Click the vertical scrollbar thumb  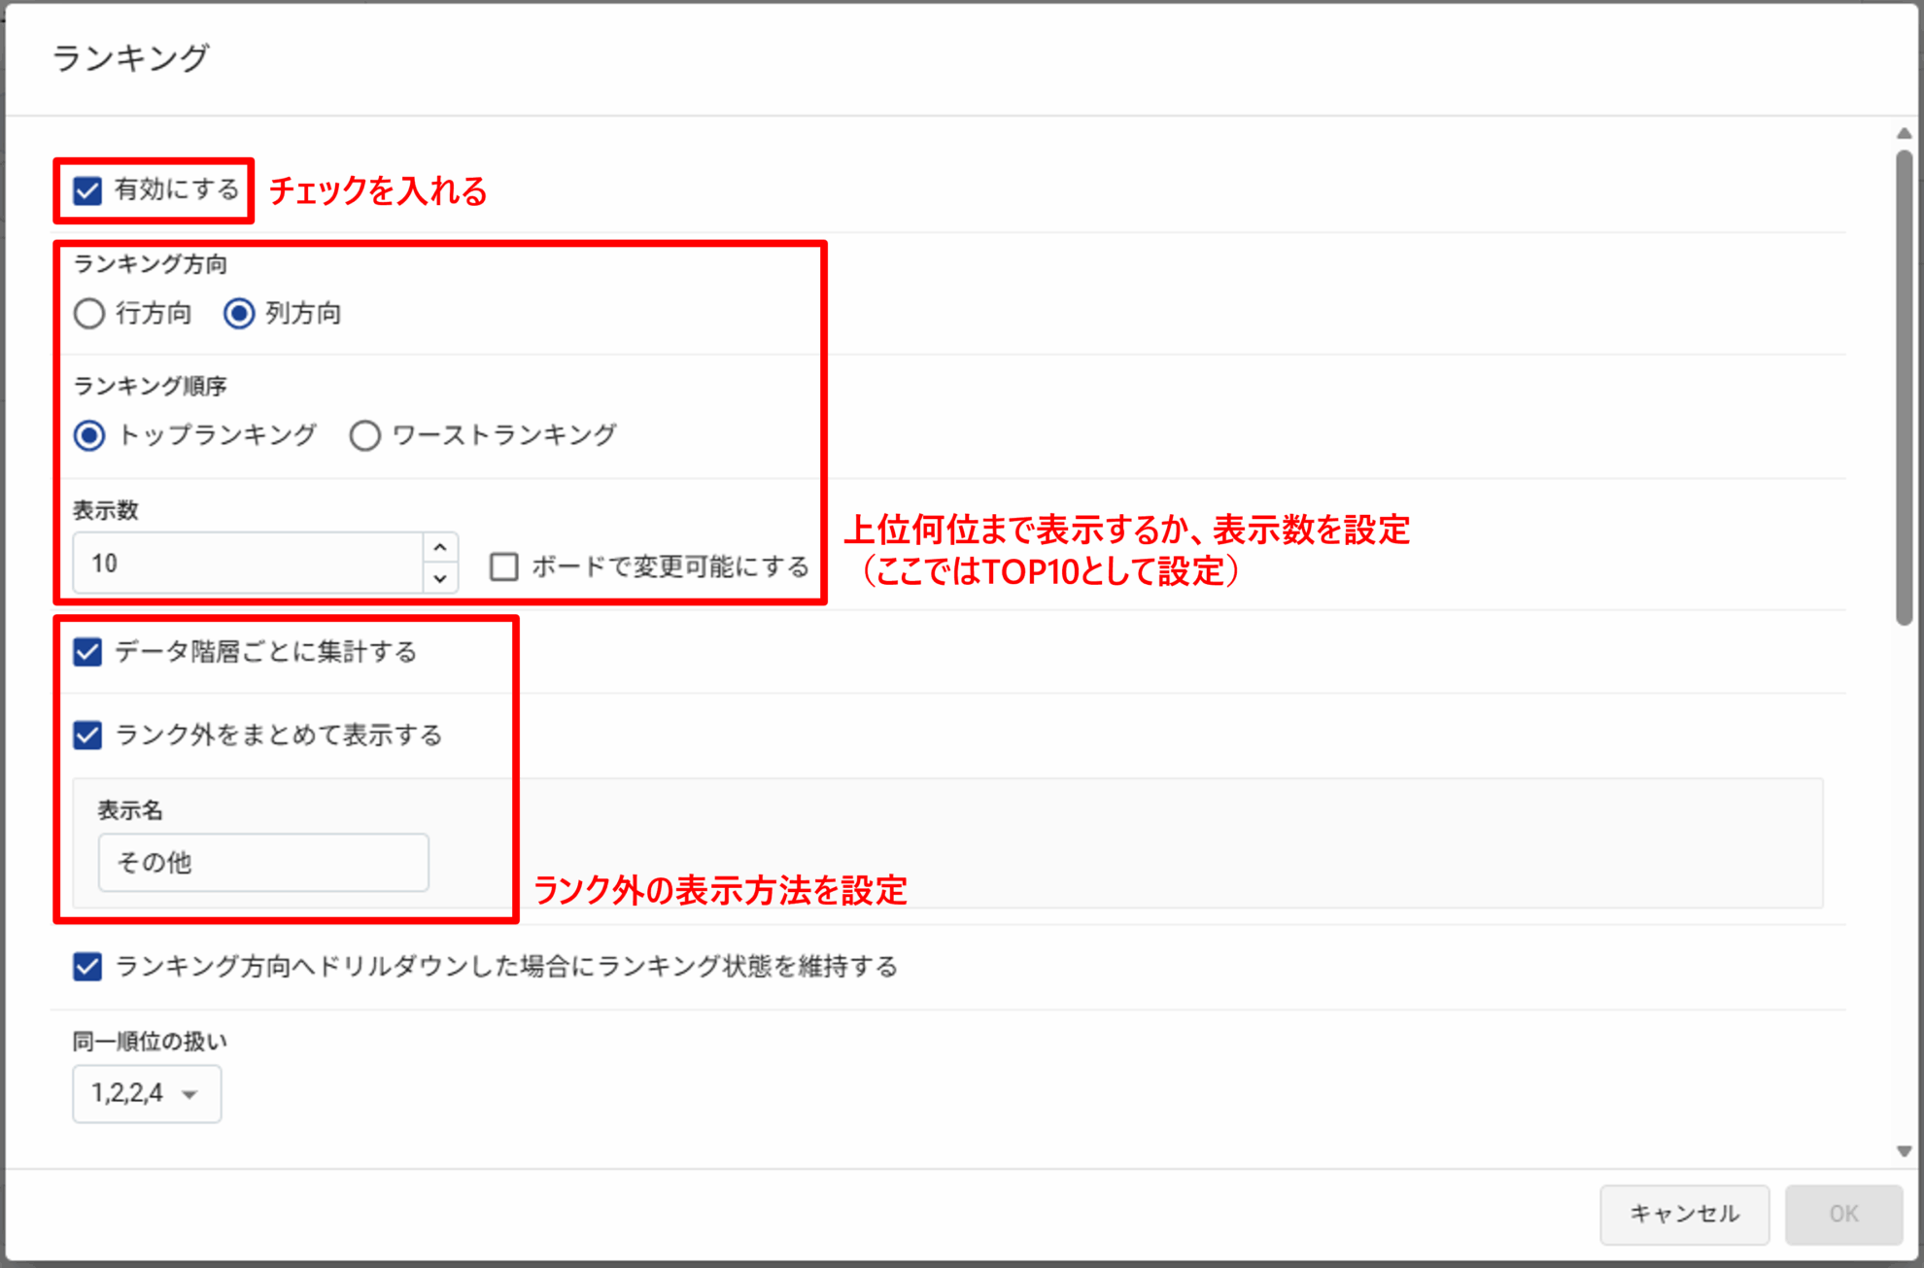pos(1904,389)
